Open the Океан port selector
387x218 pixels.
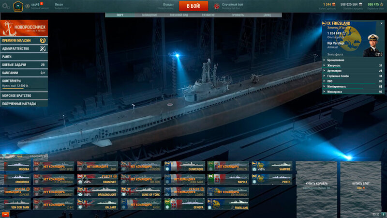pyautogui.click(x=62, y=6)
